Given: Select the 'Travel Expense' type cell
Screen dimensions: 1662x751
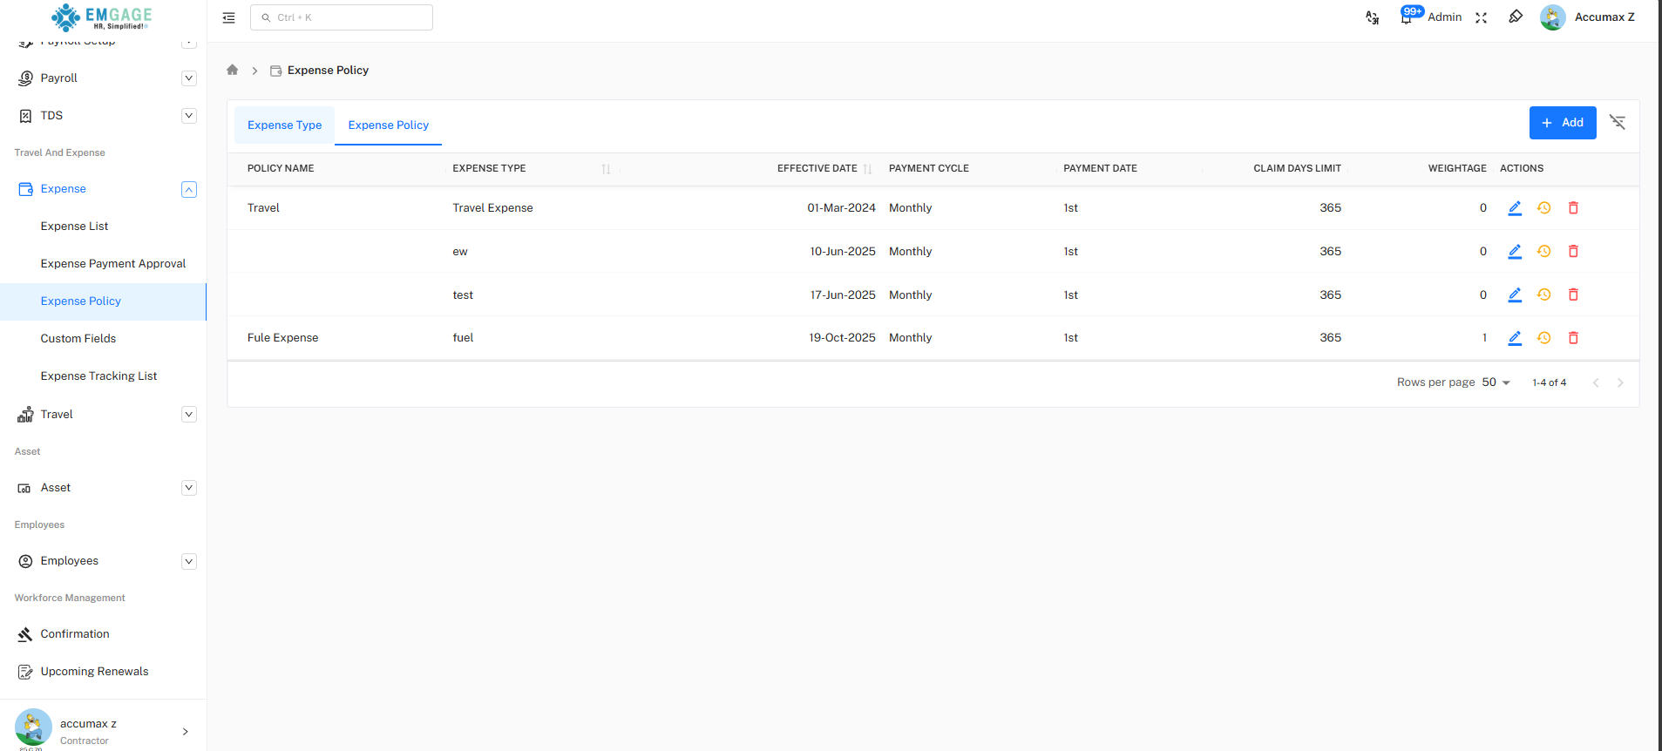Looking at the screenshot, I should [x=492, y=208].
